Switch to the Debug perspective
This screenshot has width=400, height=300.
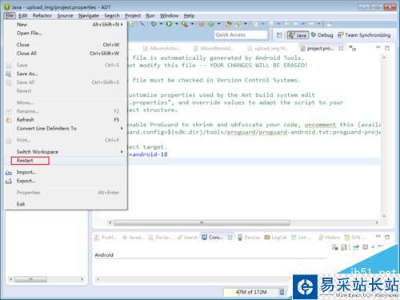tap(322, 35)
